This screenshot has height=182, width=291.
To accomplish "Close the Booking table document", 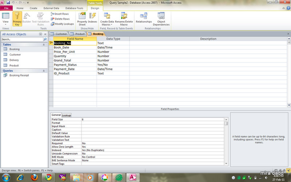I will (288, 34).
